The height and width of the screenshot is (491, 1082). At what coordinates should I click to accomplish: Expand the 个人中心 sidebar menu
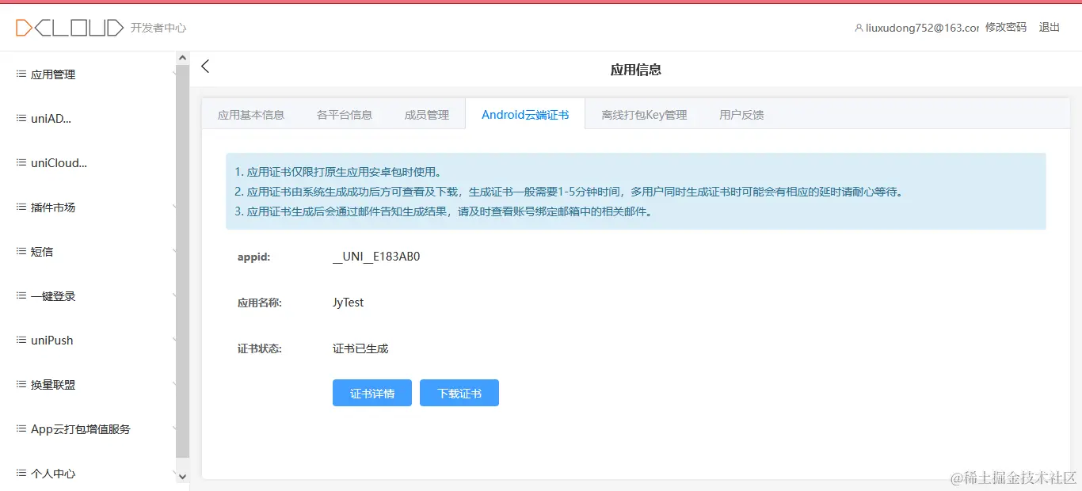coord(87,474)
